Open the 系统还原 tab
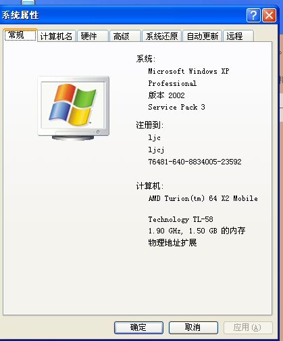The width and height of the screenshot is (283, 341). (x=161, y=36)
